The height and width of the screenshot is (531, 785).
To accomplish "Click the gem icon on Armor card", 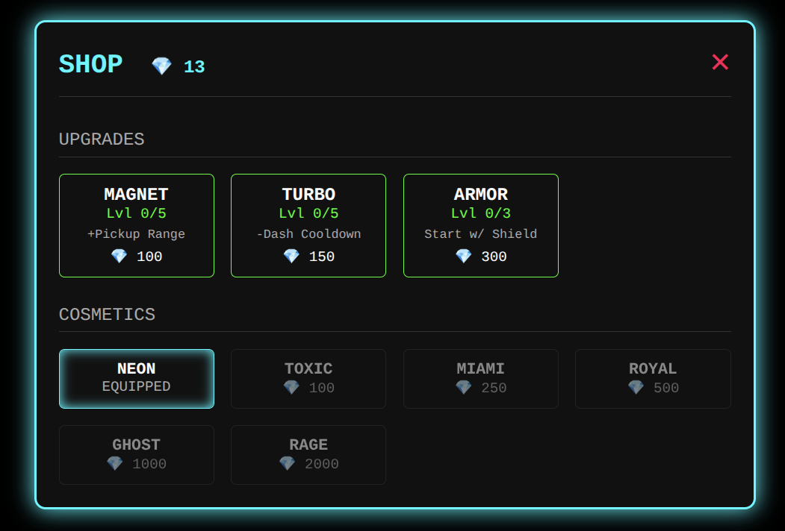I will [464, 257].
